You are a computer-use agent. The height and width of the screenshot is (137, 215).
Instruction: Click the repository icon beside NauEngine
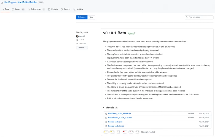[x=2, y=2]
